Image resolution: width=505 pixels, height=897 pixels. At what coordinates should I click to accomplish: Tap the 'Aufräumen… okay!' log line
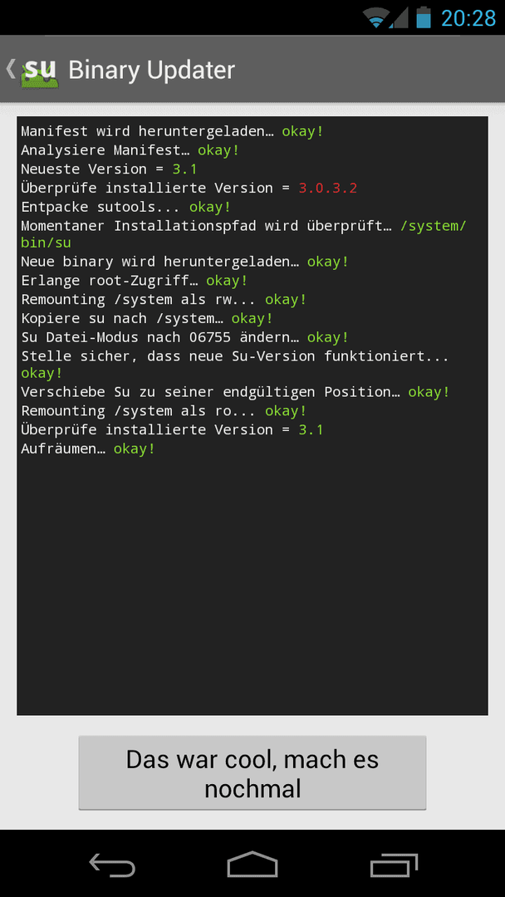[x=88, y=449]
